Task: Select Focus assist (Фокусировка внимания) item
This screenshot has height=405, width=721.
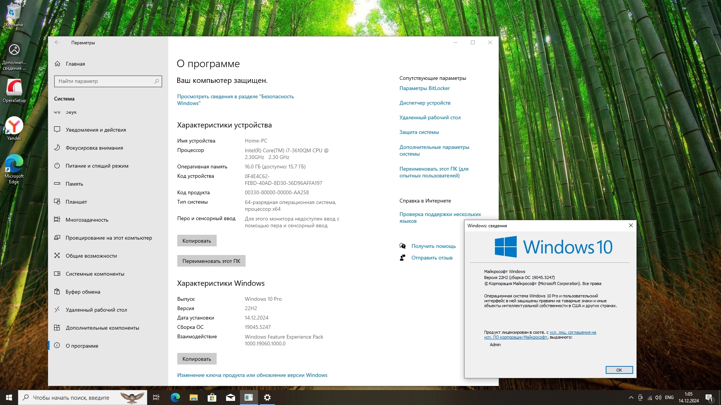Action: 94,148
